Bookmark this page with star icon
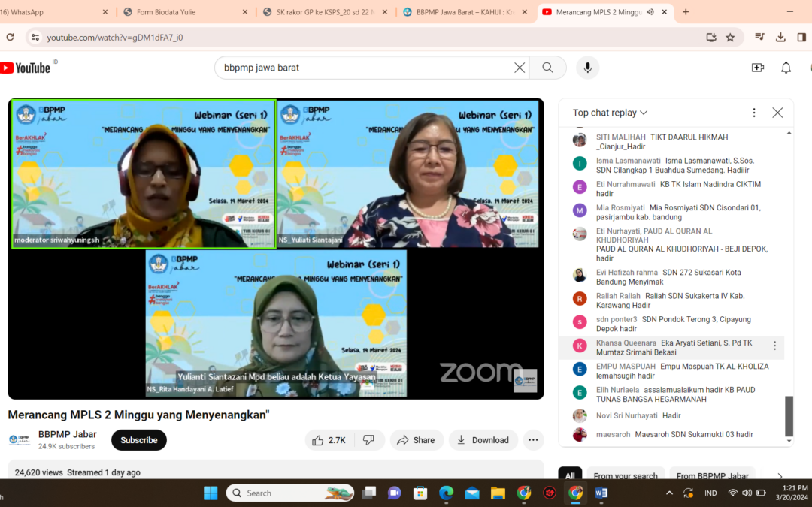 730,37
